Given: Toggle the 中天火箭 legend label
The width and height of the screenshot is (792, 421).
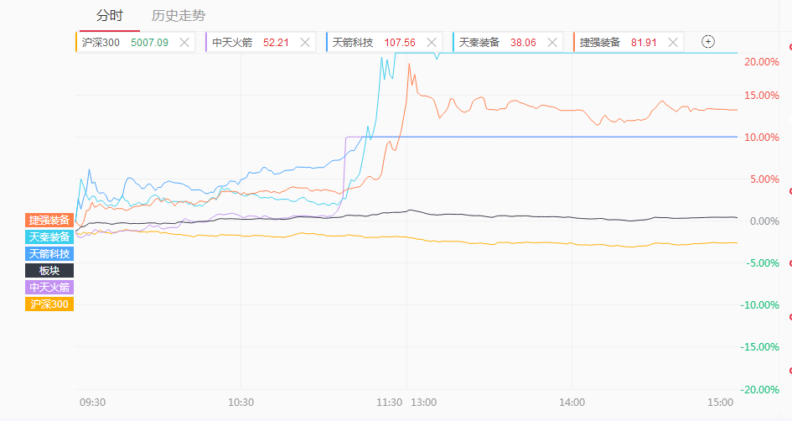Looking at the screenshot, I should click(x=49, y=287).
